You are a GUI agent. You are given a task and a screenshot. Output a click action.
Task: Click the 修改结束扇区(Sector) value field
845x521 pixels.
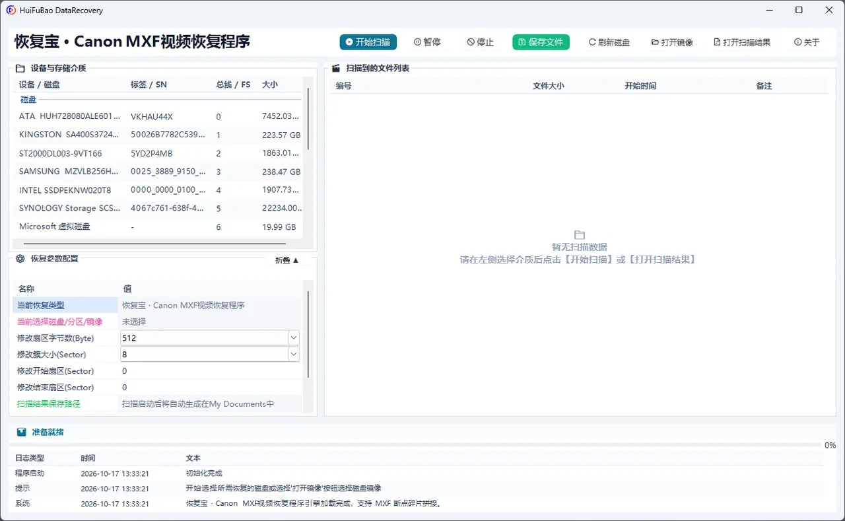[x=211, y=388]
